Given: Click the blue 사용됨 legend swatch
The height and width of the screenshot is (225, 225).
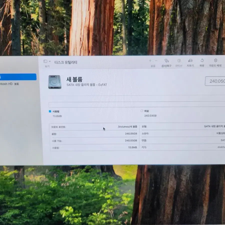Looking at the screenshot, I should (x=50, y=111).
